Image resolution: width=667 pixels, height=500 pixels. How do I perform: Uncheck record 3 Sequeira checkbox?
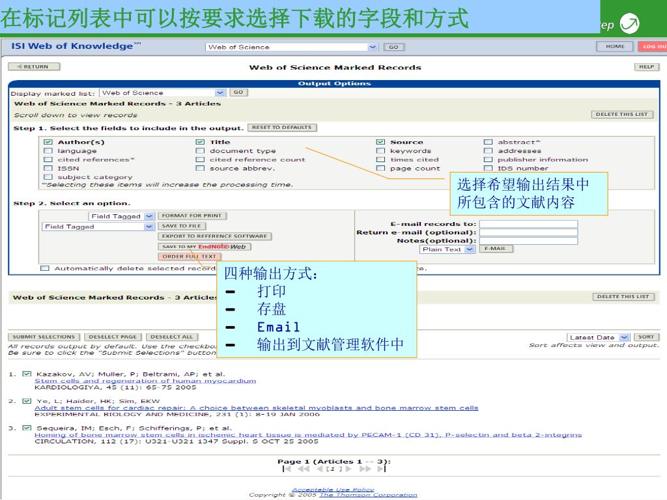click(27, 428)
